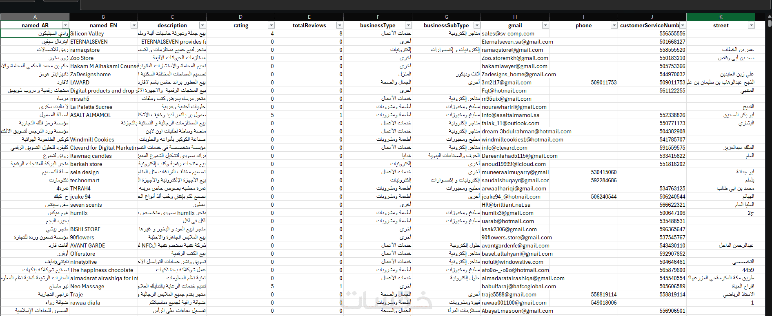This screenshot has height=316, width=772.
Task: Select the 'rawaa diafa' cell
Action: click(x=104, y=303)
